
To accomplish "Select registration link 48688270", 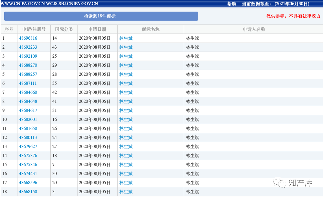I will tap(28, 65).
